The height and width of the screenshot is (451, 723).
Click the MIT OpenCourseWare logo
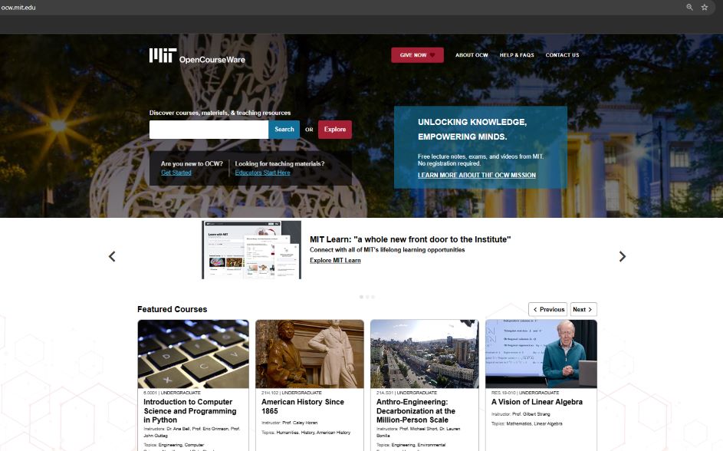197,55
